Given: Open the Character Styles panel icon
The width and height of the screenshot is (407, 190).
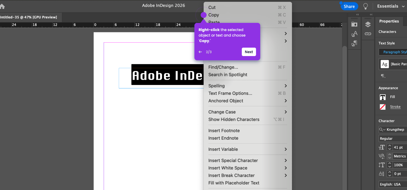Looking at the screenshot, I should [x=354, y=34].
